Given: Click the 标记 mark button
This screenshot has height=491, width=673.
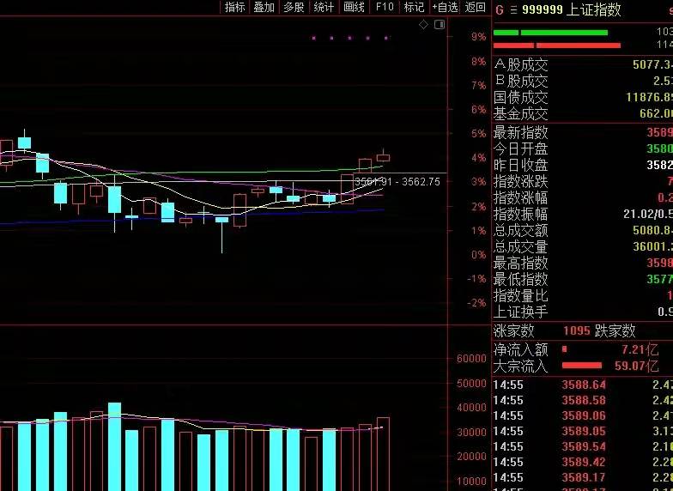Looking at the screenshot, I should [414, 7].
